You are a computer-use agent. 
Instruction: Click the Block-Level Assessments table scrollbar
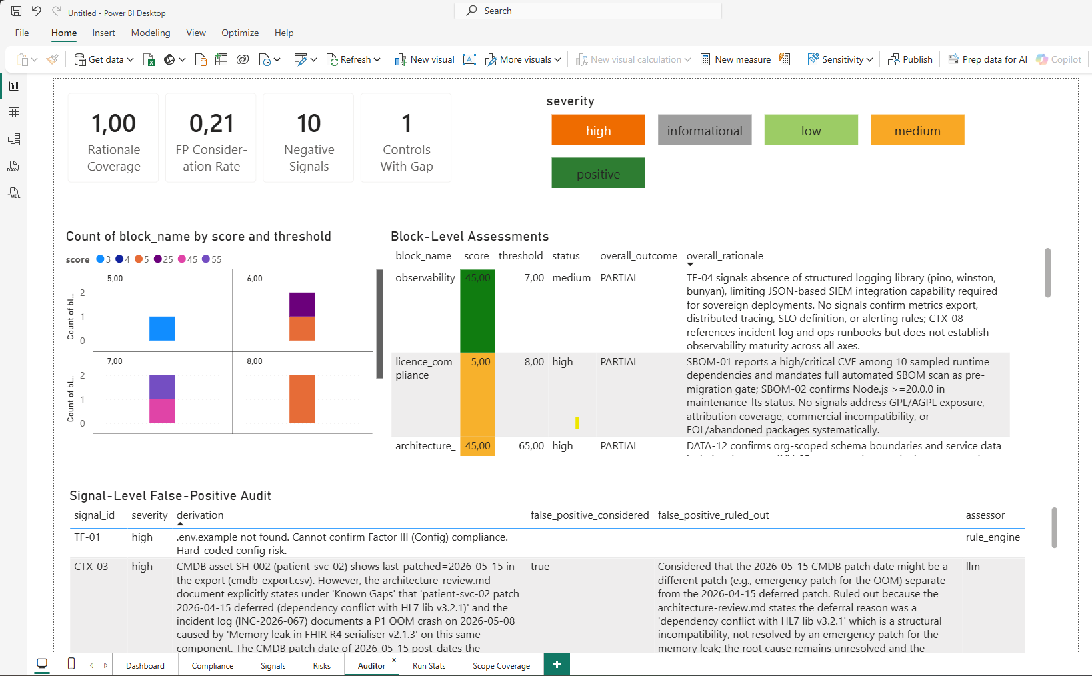tap(1047, 273)
